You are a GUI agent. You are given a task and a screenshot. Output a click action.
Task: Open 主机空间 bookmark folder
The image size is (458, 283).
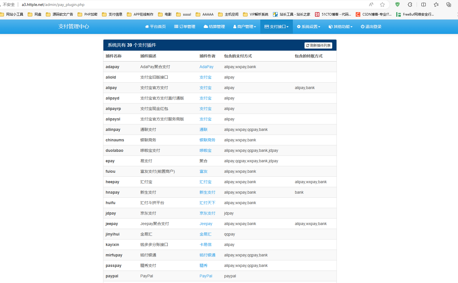(228, 14)
